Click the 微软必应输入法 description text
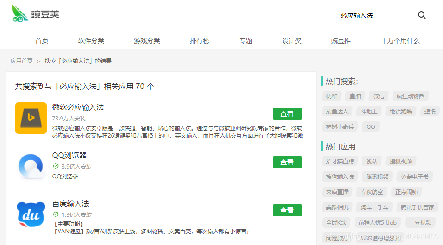The width and height of the screenshot is (443, 245). pos(177,132)
